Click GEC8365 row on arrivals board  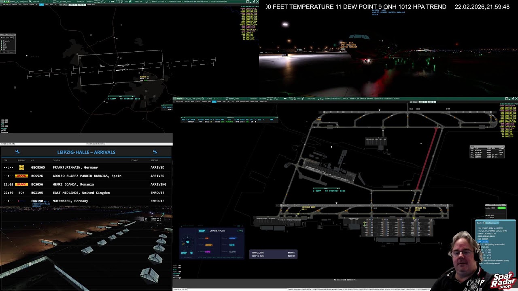(86, 167)
